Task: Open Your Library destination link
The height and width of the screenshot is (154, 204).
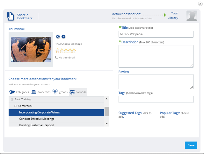Action: point(173,16)
